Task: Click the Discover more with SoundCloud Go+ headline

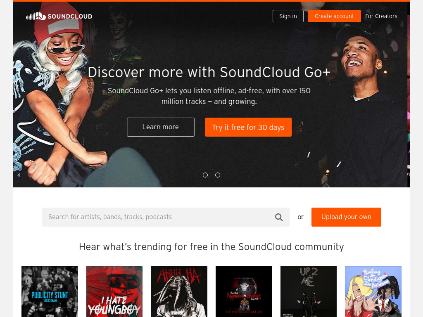Action: pos(209,72)
